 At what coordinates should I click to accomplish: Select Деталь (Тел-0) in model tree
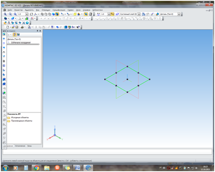click(x=14, y=39)
